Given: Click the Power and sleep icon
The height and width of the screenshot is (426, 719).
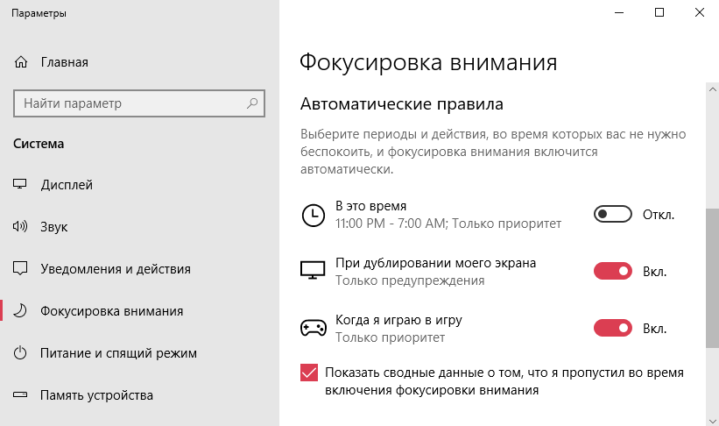Looking at the screenshot, I should (x=20, y=352).
